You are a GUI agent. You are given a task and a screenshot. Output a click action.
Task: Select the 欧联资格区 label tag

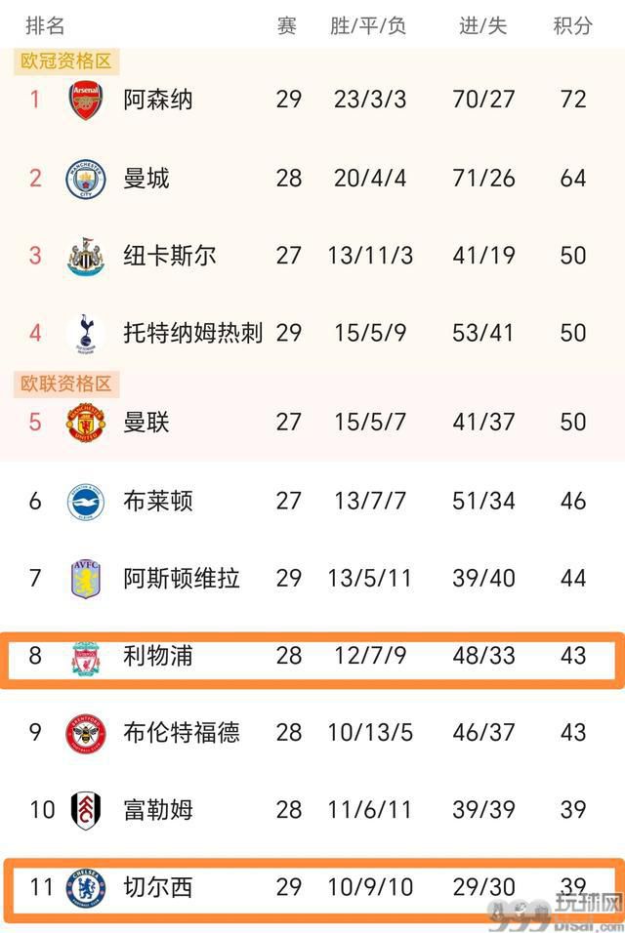coord(66,385)
